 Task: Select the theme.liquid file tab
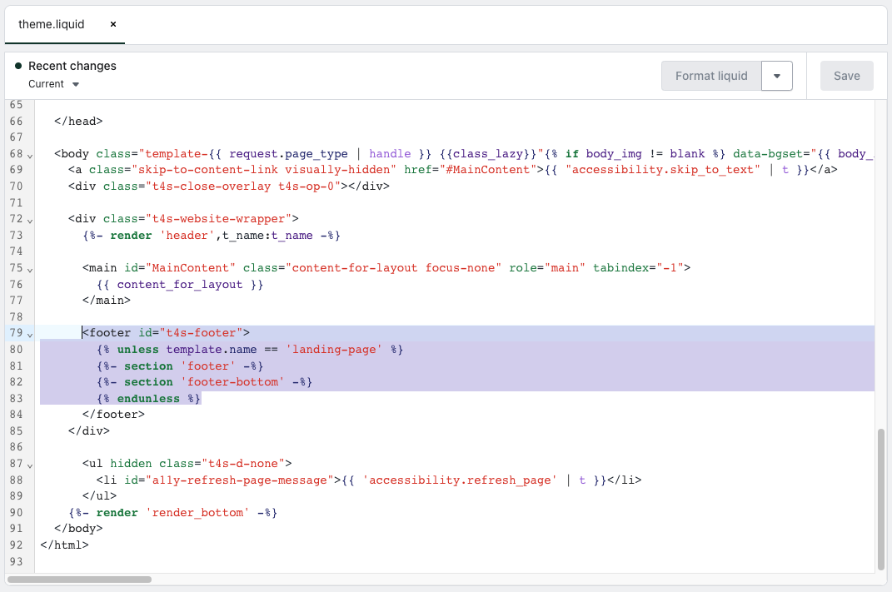(x=52, y=24)
